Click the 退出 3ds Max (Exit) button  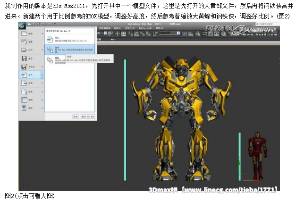88,116
